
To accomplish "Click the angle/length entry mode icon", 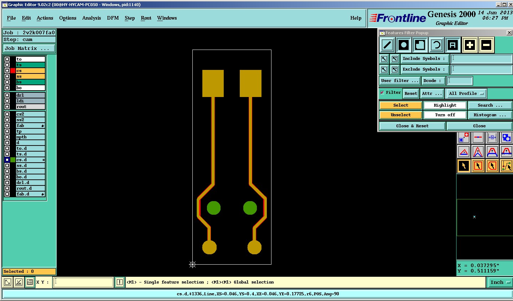I will coord(19,282).
